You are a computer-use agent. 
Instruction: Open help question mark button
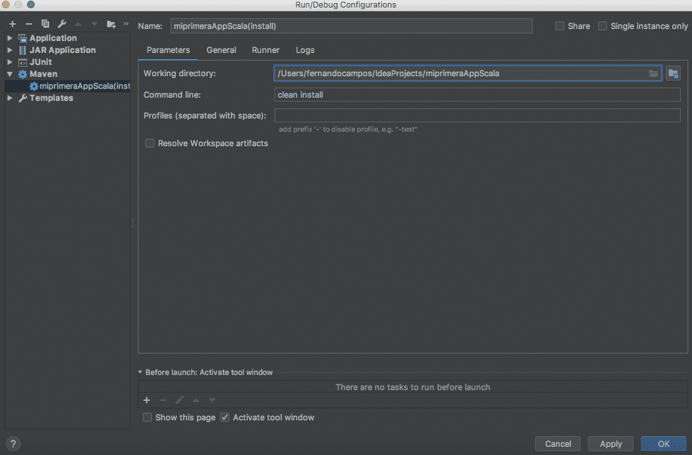pos(13,444)
